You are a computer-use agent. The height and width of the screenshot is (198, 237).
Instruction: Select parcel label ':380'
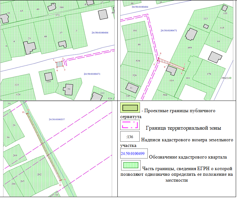point(61,7)
